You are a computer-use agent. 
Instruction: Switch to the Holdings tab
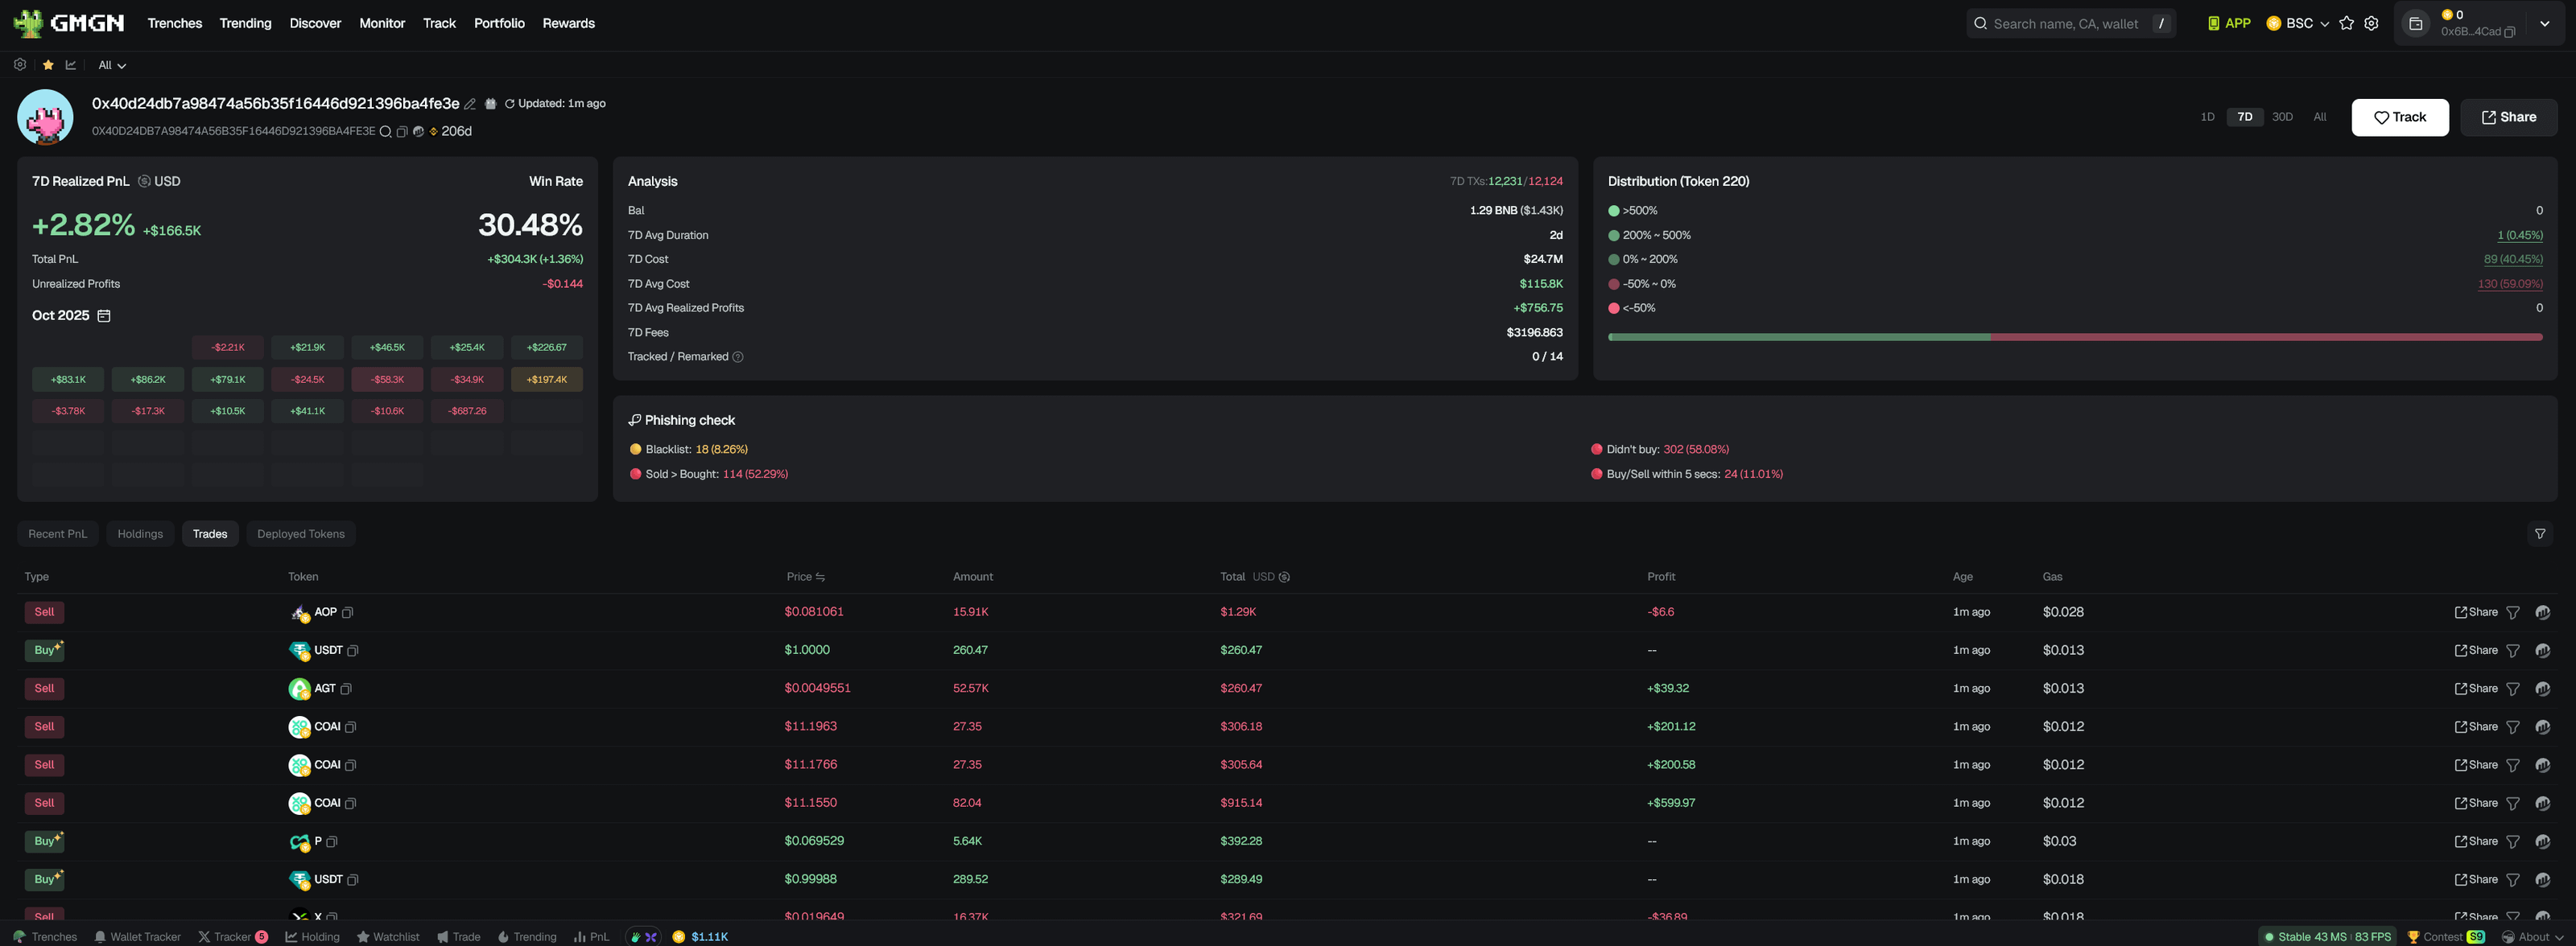[140, 533]
